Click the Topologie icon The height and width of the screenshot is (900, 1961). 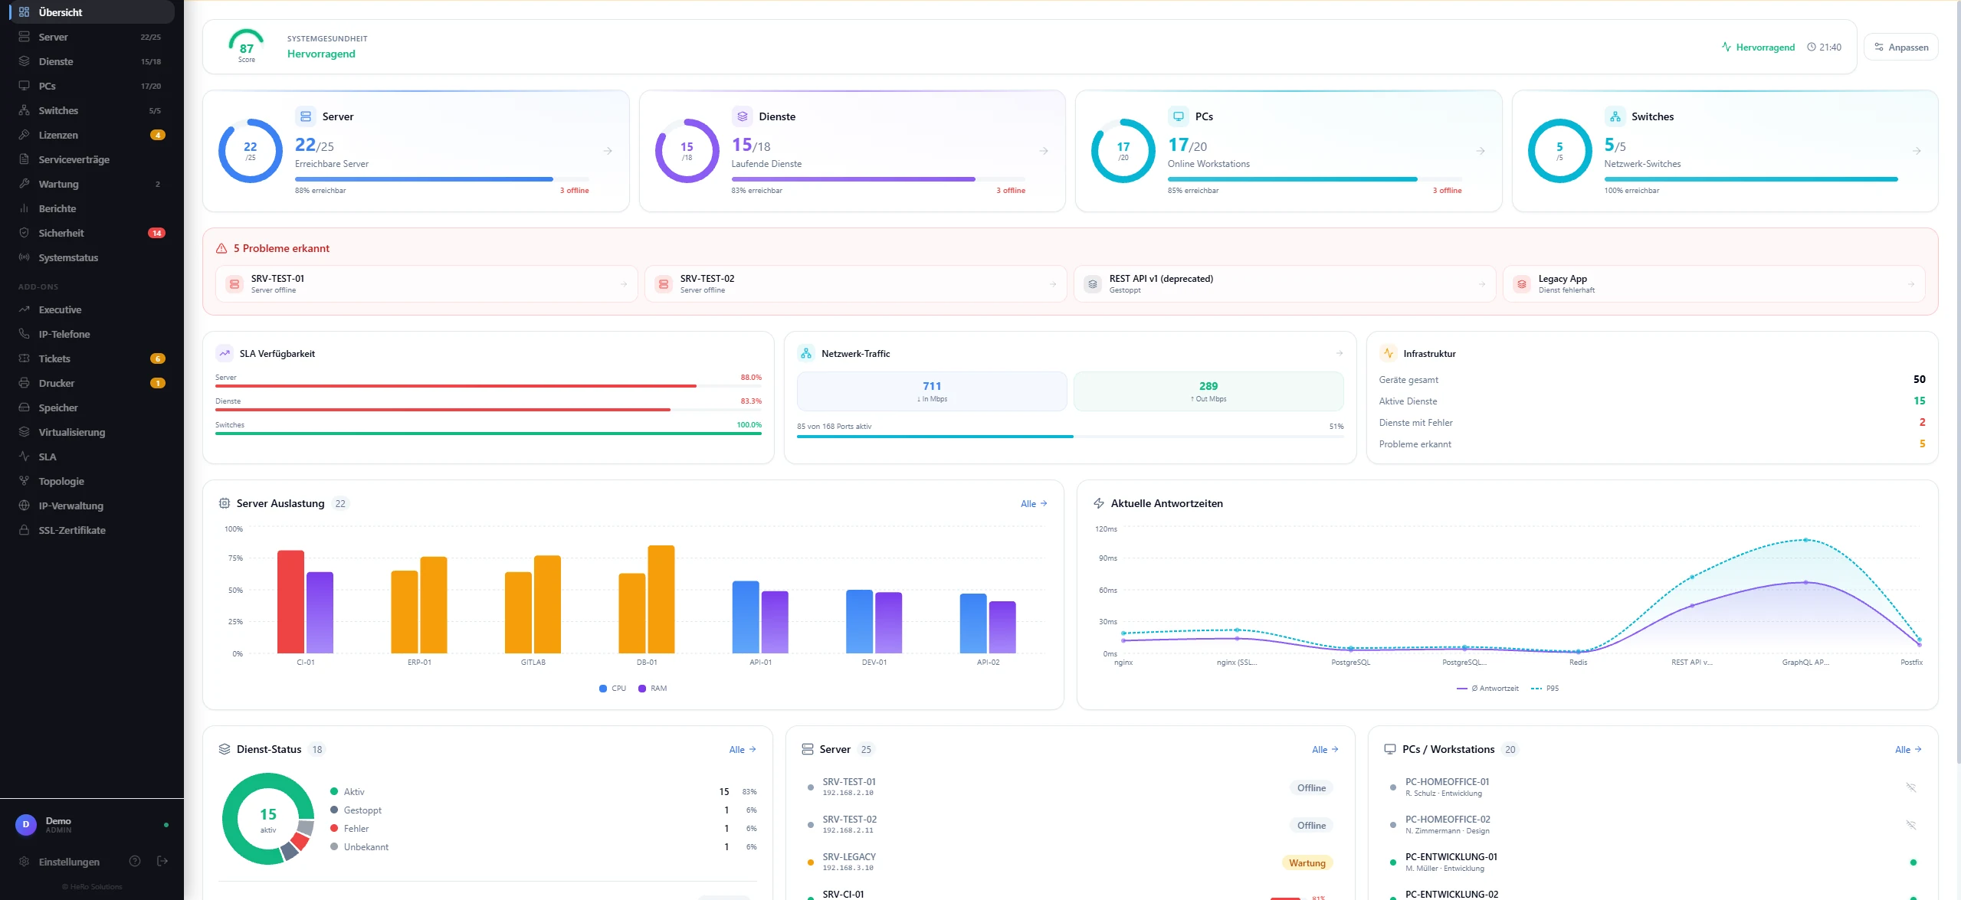25,481
